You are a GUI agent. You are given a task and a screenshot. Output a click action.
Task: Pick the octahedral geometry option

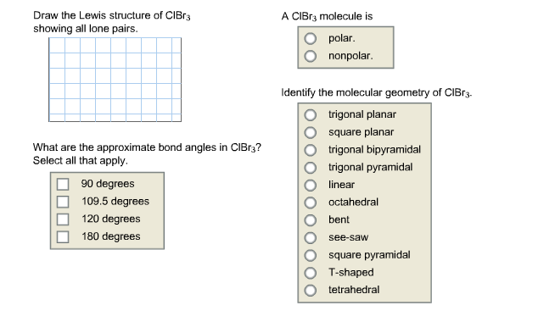click(311, 203)
